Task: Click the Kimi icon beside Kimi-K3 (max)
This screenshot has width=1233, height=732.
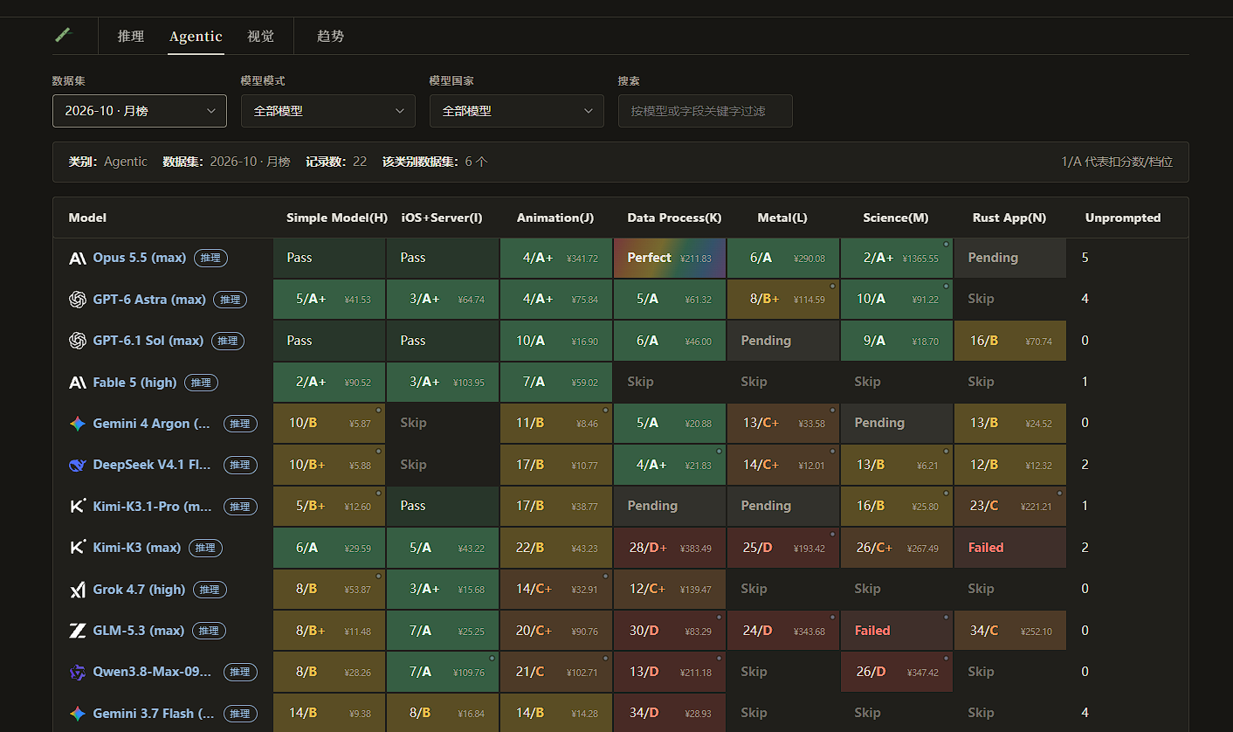Action: coord(77,548)
